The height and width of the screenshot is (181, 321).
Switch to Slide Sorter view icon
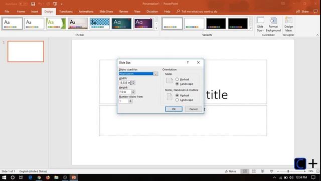[254, 171]
